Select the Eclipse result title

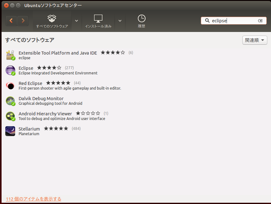tap(26, 68)
